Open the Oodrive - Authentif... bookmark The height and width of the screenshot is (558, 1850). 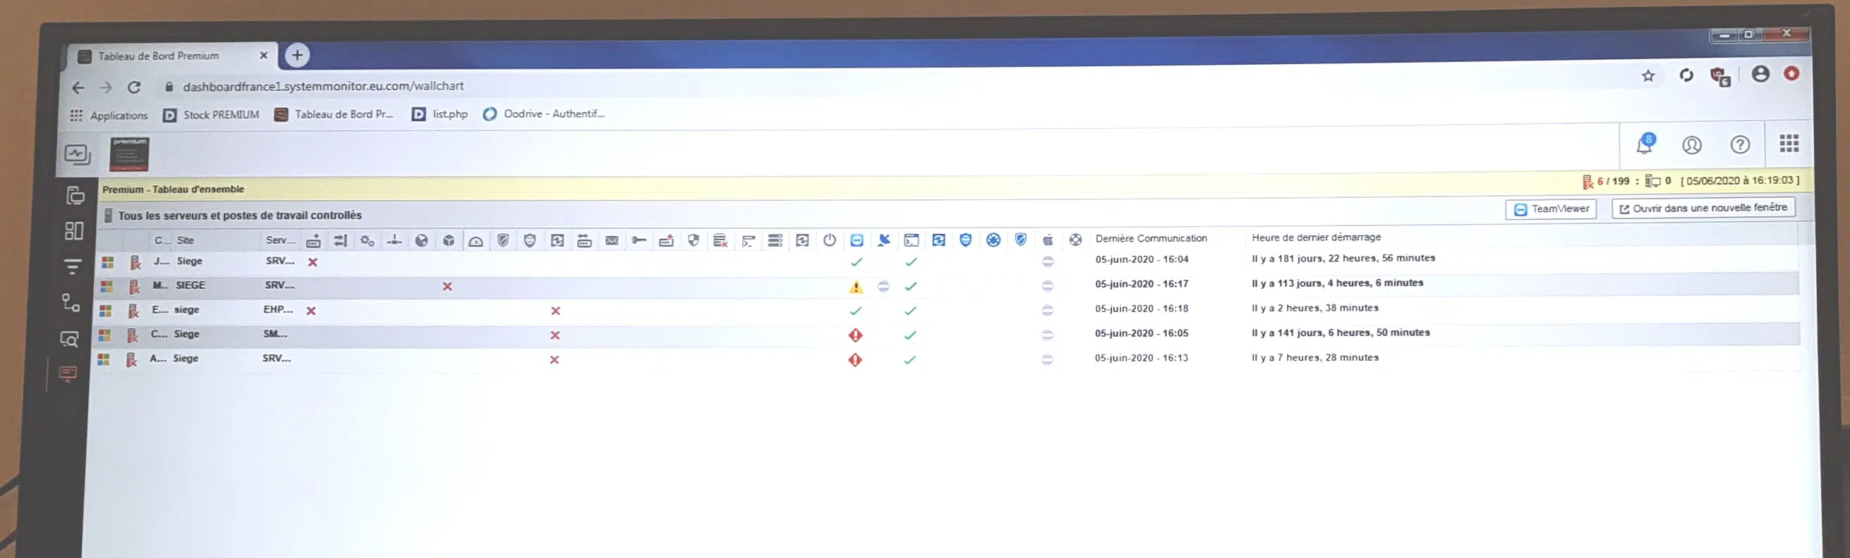[544, 113]
